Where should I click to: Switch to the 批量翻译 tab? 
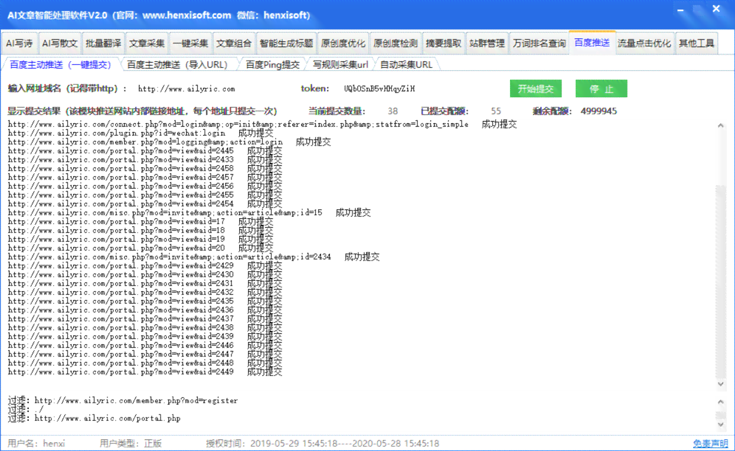tap(103, 43)
